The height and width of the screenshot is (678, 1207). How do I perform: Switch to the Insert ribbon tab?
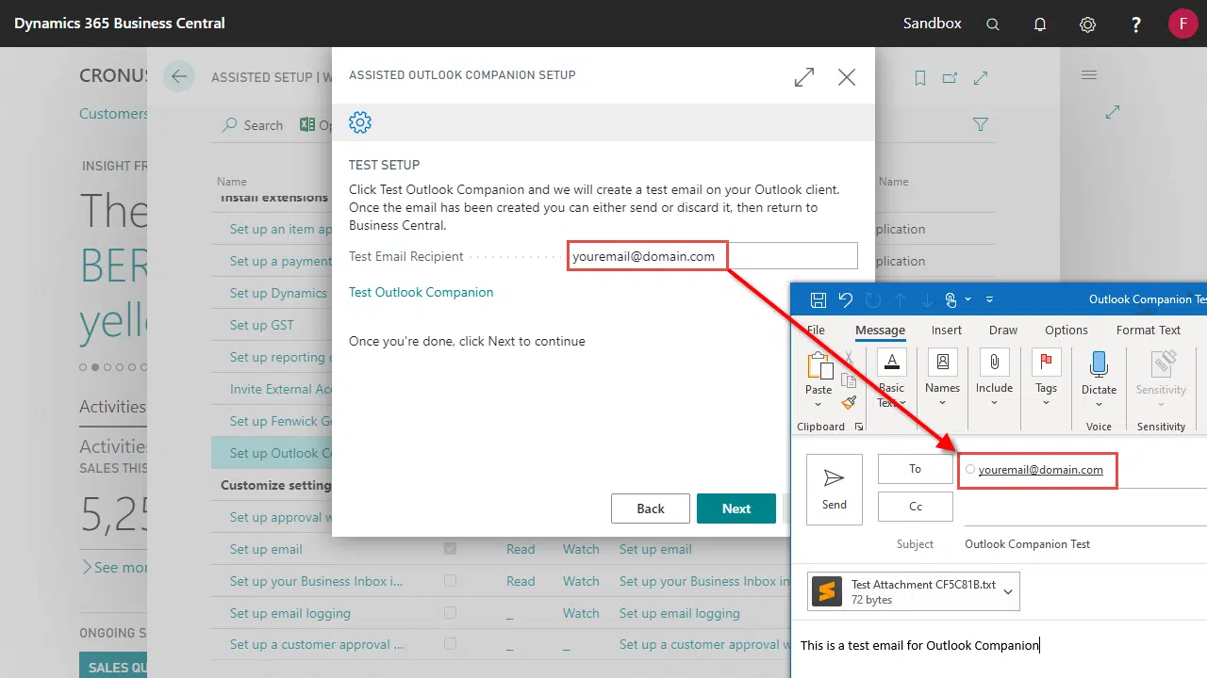tap(947, 330)
